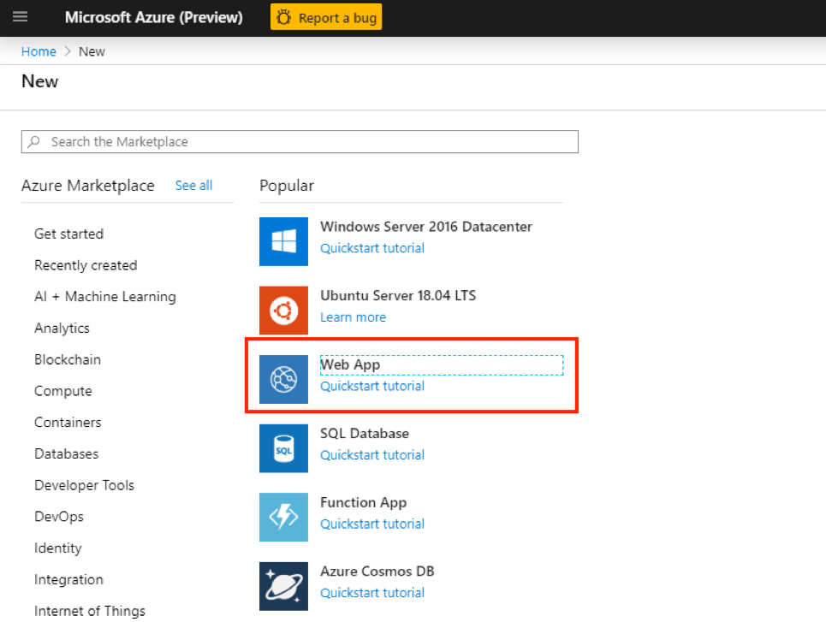Screen dimensions: 826x622
Task: Open SQL Database Quickstart tutorial link
Action: 371,455
